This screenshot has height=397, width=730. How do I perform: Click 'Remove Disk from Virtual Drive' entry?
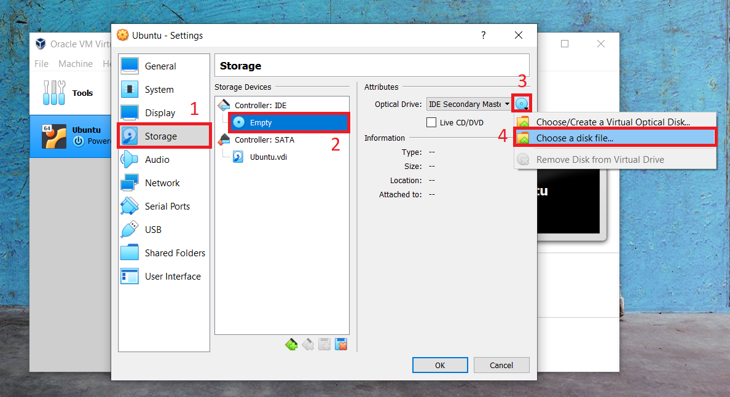[615, 160]
